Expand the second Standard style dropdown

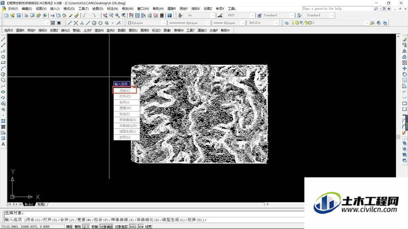click(x=331, y=15)
